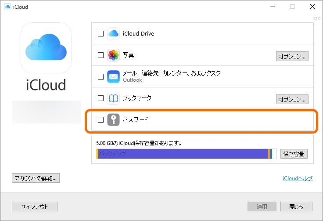
Task: Click the purple バックアップ storage bar
Action: tap(183, 154)
